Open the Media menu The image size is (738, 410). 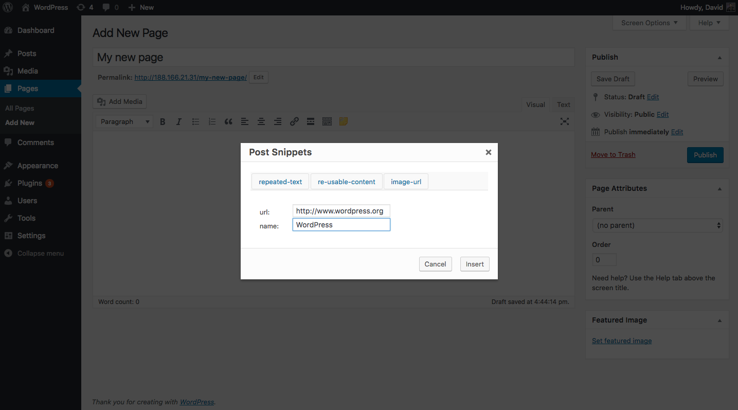[40, 71]
